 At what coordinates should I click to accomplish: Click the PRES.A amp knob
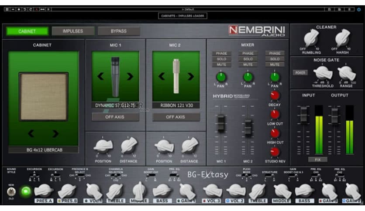pos(44,191)
